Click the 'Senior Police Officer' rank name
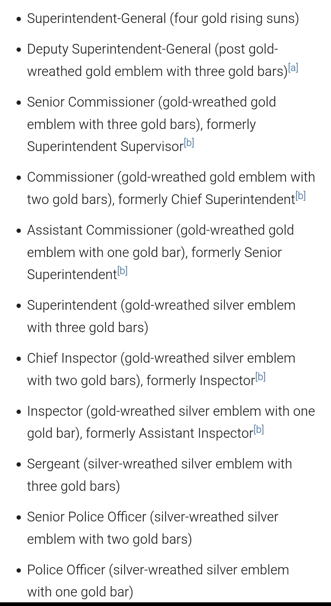331x606 pixels. pyautogui.click(x=86, y=517)
